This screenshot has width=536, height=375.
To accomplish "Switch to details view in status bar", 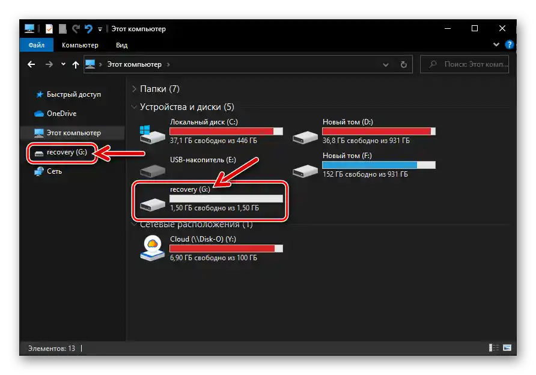I will [493, 347].
